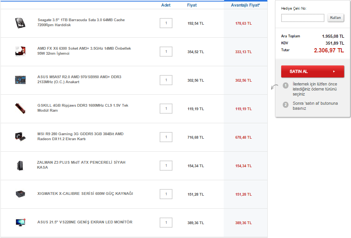
Task: Open XIGMATEK X-CALIBRE 600W product link
Action: [x=85, y=194]
